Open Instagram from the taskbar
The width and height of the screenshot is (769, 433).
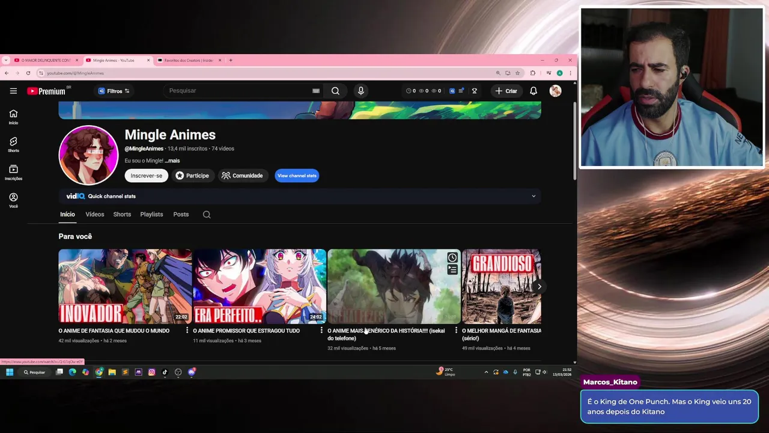pyautogui.click(x=151, y=372)
